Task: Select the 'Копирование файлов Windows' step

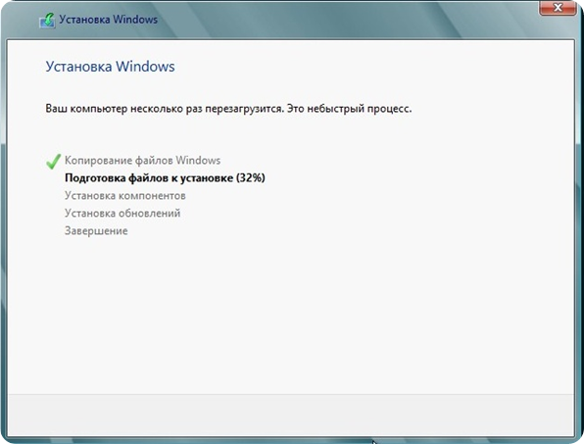Action: coord(143,161)
